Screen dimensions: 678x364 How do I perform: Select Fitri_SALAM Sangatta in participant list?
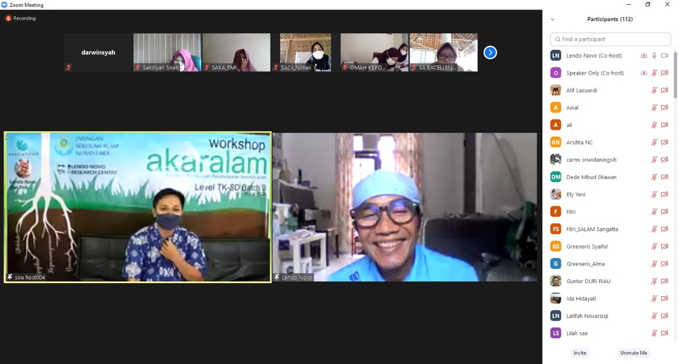tap(592, 229)
